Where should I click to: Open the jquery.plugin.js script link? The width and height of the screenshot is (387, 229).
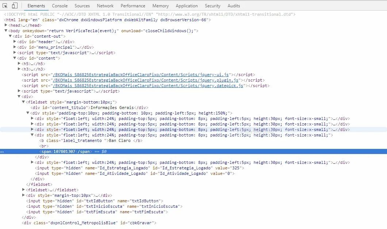(146, 80)
